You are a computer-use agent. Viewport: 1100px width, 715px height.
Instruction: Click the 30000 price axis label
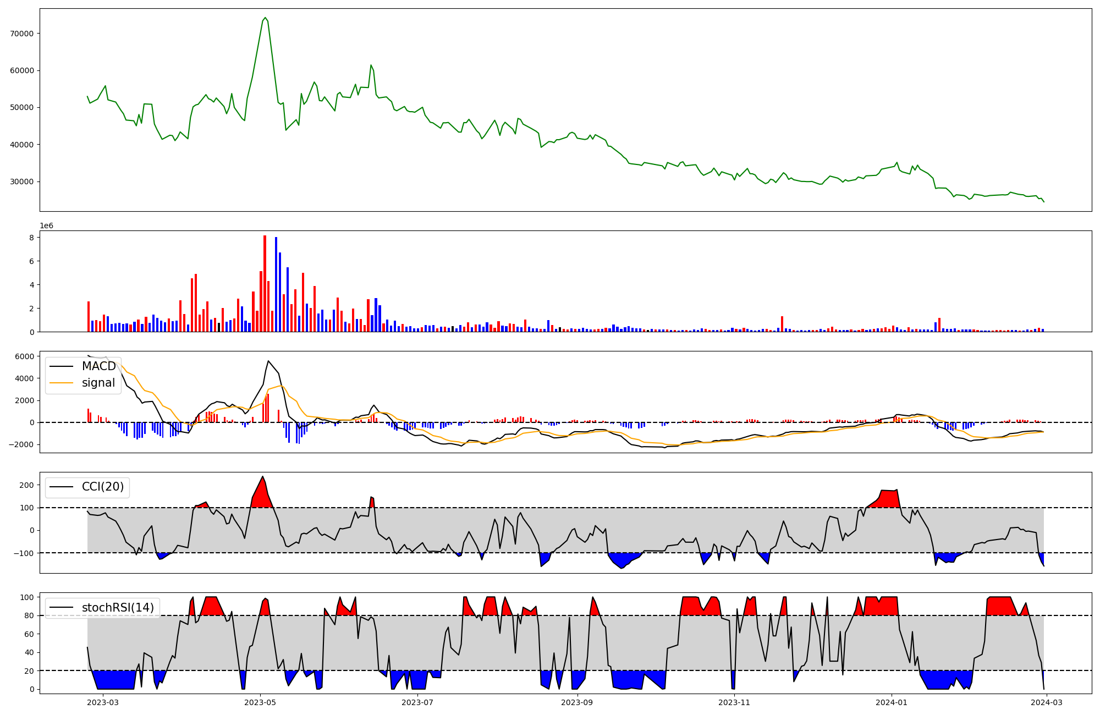coord(22,182)
